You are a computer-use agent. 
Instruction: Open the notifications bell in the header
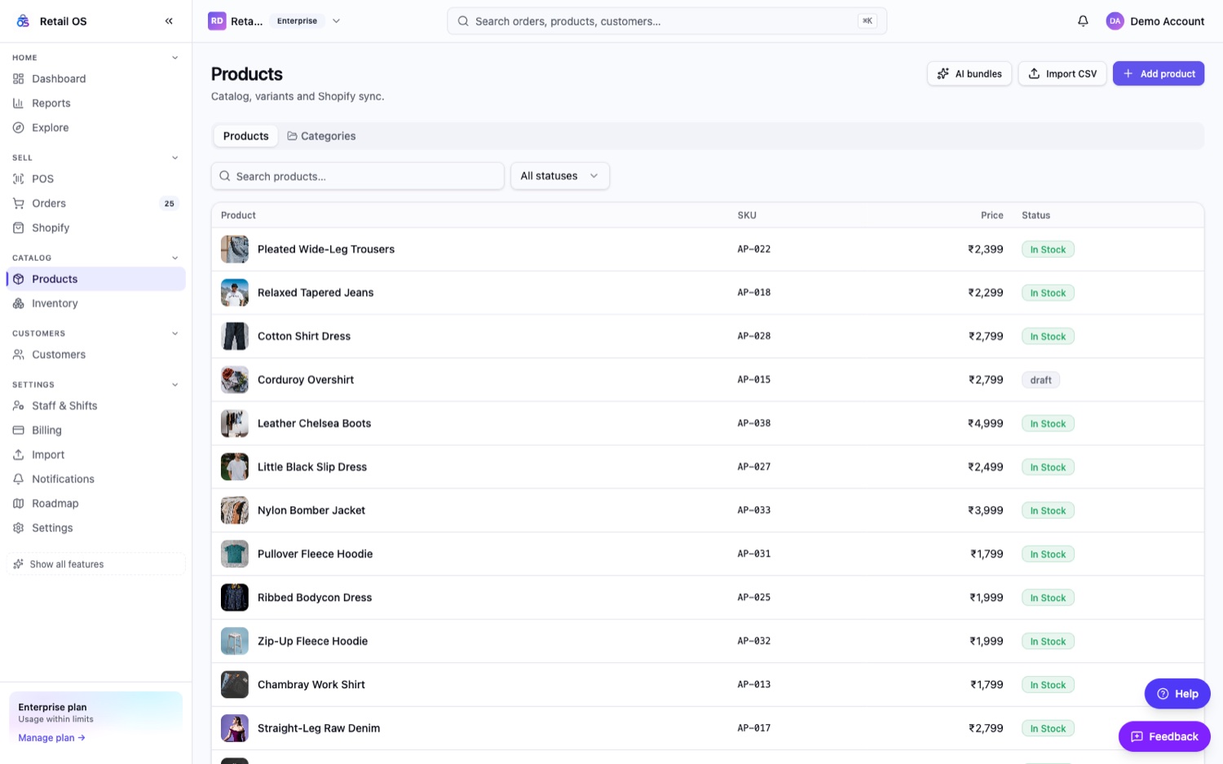(1083, 21)
